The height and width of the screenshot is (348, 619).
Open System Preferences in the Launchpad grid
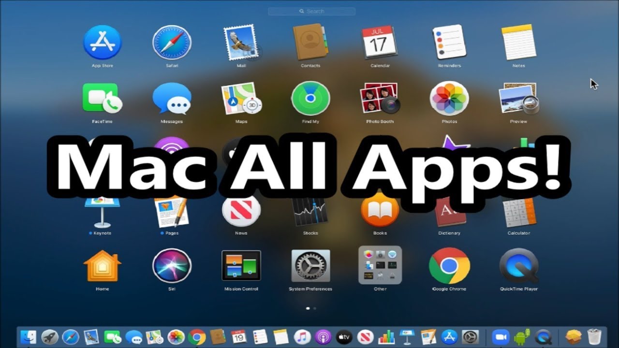click(x=310, y=265)
